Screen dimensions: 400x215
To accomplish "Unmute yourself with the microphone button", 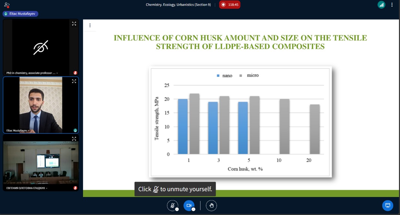I will pos(172,205).
